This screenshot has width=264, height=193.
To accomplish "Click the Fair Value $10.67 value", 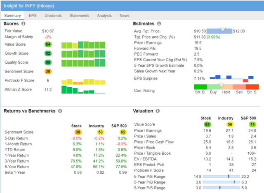I will (48, 31).
